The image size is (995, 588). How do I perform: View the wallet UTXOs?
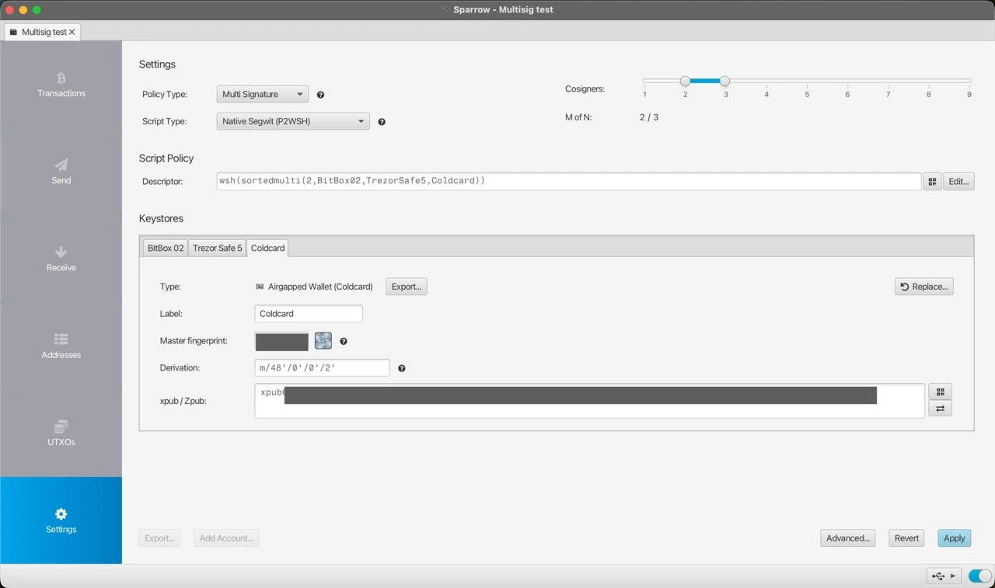point(61,434)
